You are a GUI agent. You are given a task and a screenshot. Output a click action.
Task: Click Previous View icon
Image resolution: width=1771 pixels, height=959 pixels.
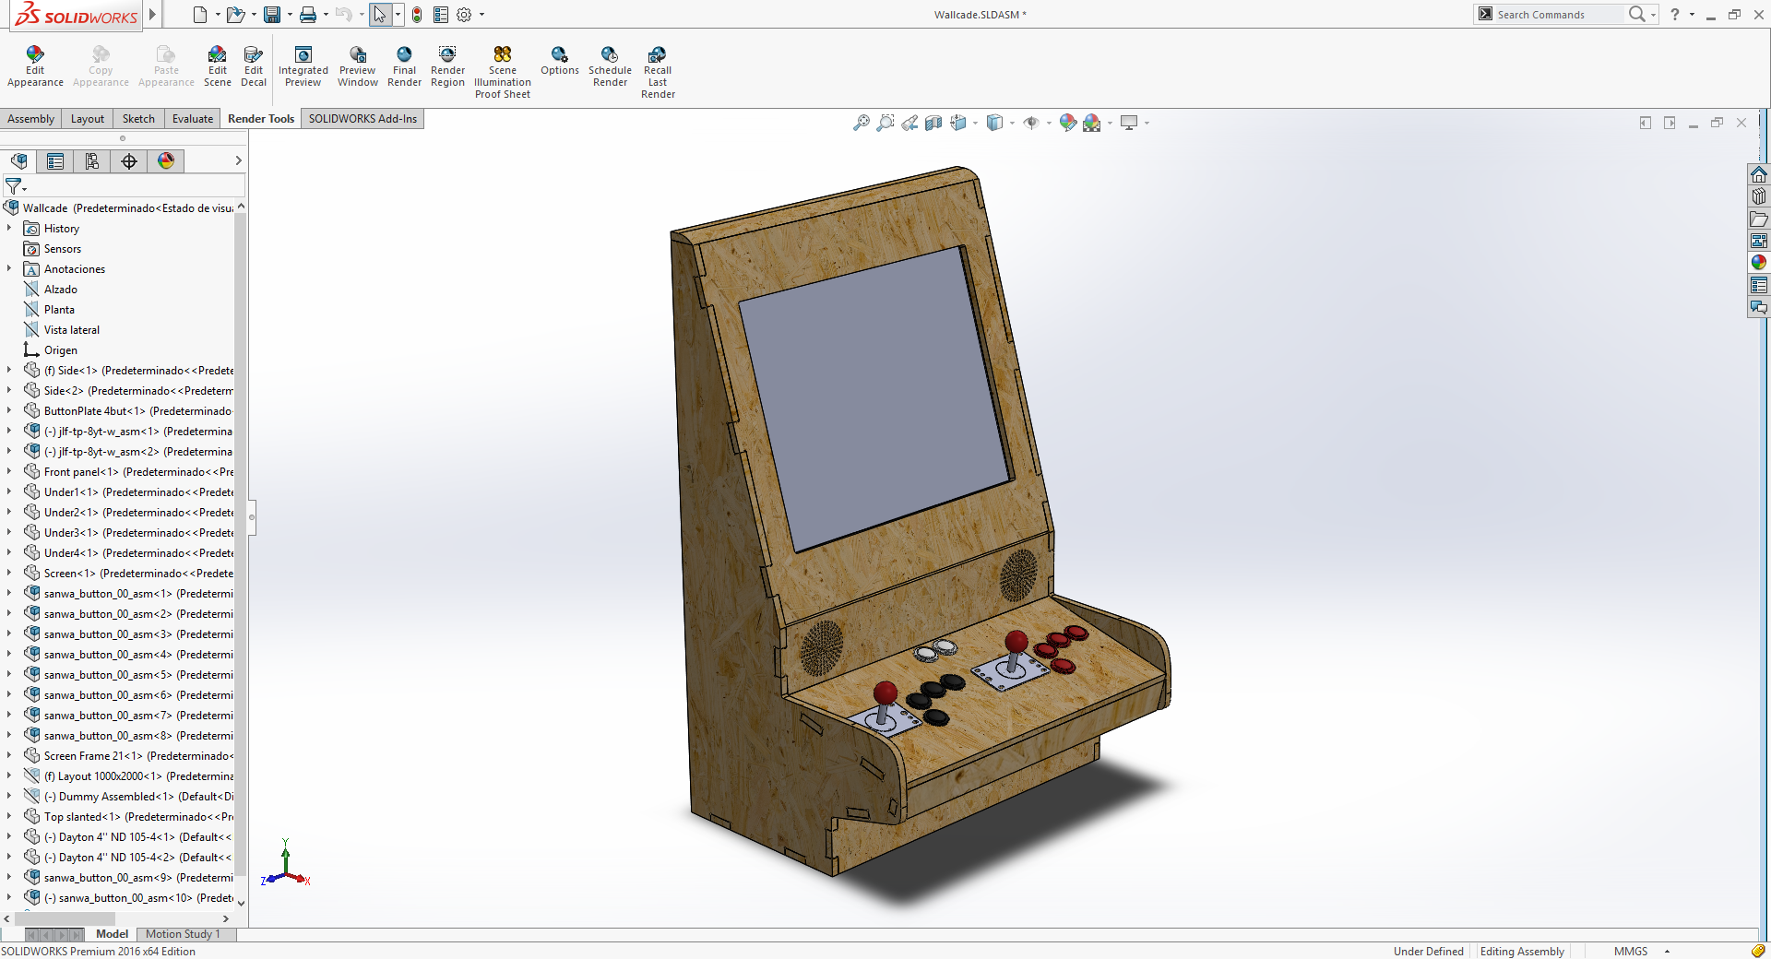(x=909, y=123)
